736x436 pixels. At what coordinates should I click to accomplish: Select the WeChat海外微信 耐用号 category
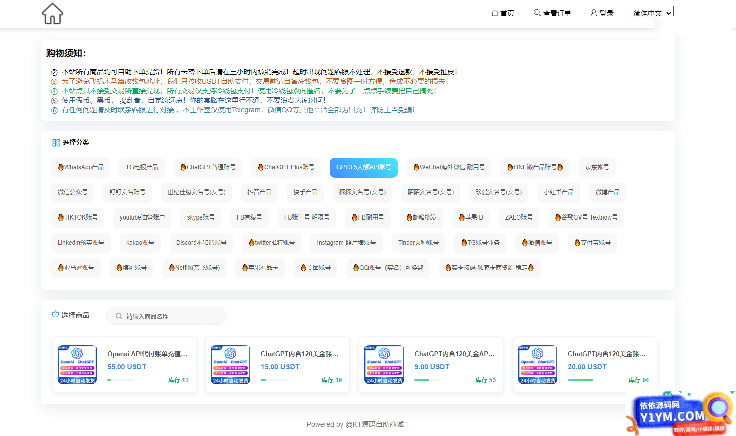[x=449, y=167]
